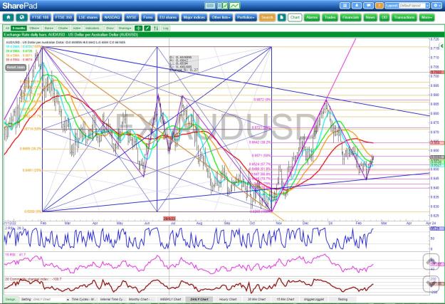
Task: Open the alarm bell notifications icon
Action: tap(357, 6)
